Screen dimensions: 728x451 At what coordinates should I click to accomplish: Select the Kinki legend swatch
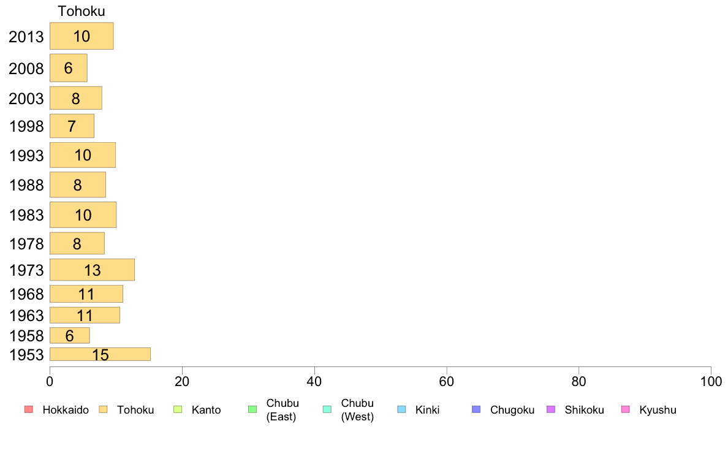tap(401, 409)
